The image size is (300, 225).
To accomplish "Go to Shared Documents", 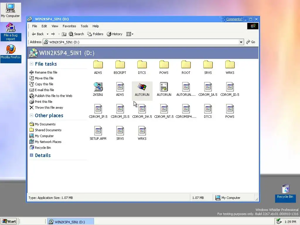I will coord(45,130).
